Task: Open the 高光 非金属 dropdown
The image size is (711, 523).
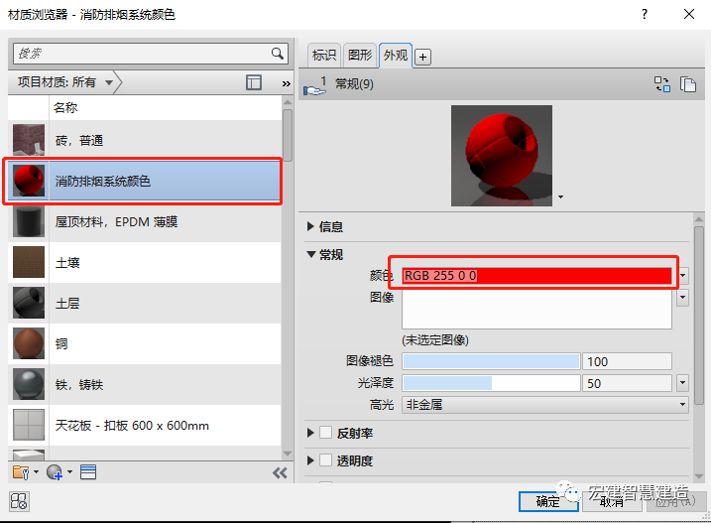Action: [545, 405]
